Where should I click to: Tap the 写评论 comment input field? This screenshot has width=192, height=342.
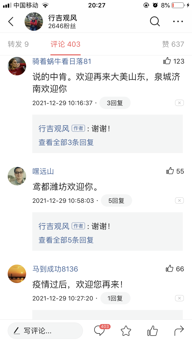(x=45, y=331)
